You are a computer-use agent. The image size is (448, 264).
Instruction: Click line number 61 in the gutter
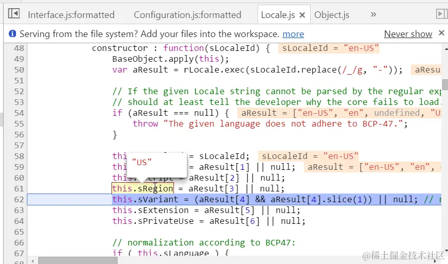(19, 189)
